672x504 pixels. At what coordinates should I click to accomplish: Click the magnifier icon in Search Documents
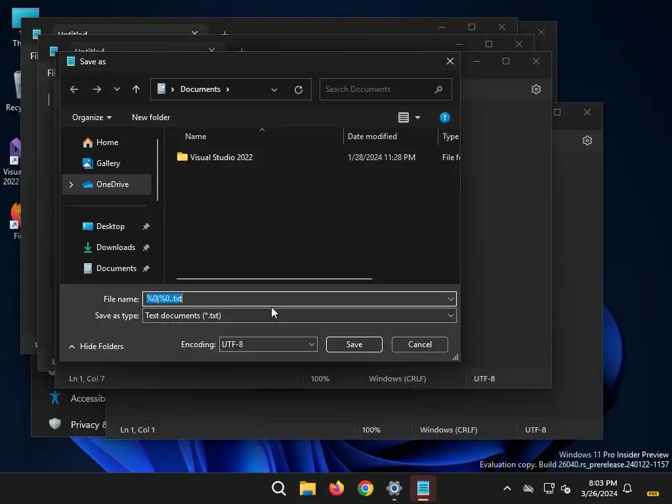tap(438, 89)
